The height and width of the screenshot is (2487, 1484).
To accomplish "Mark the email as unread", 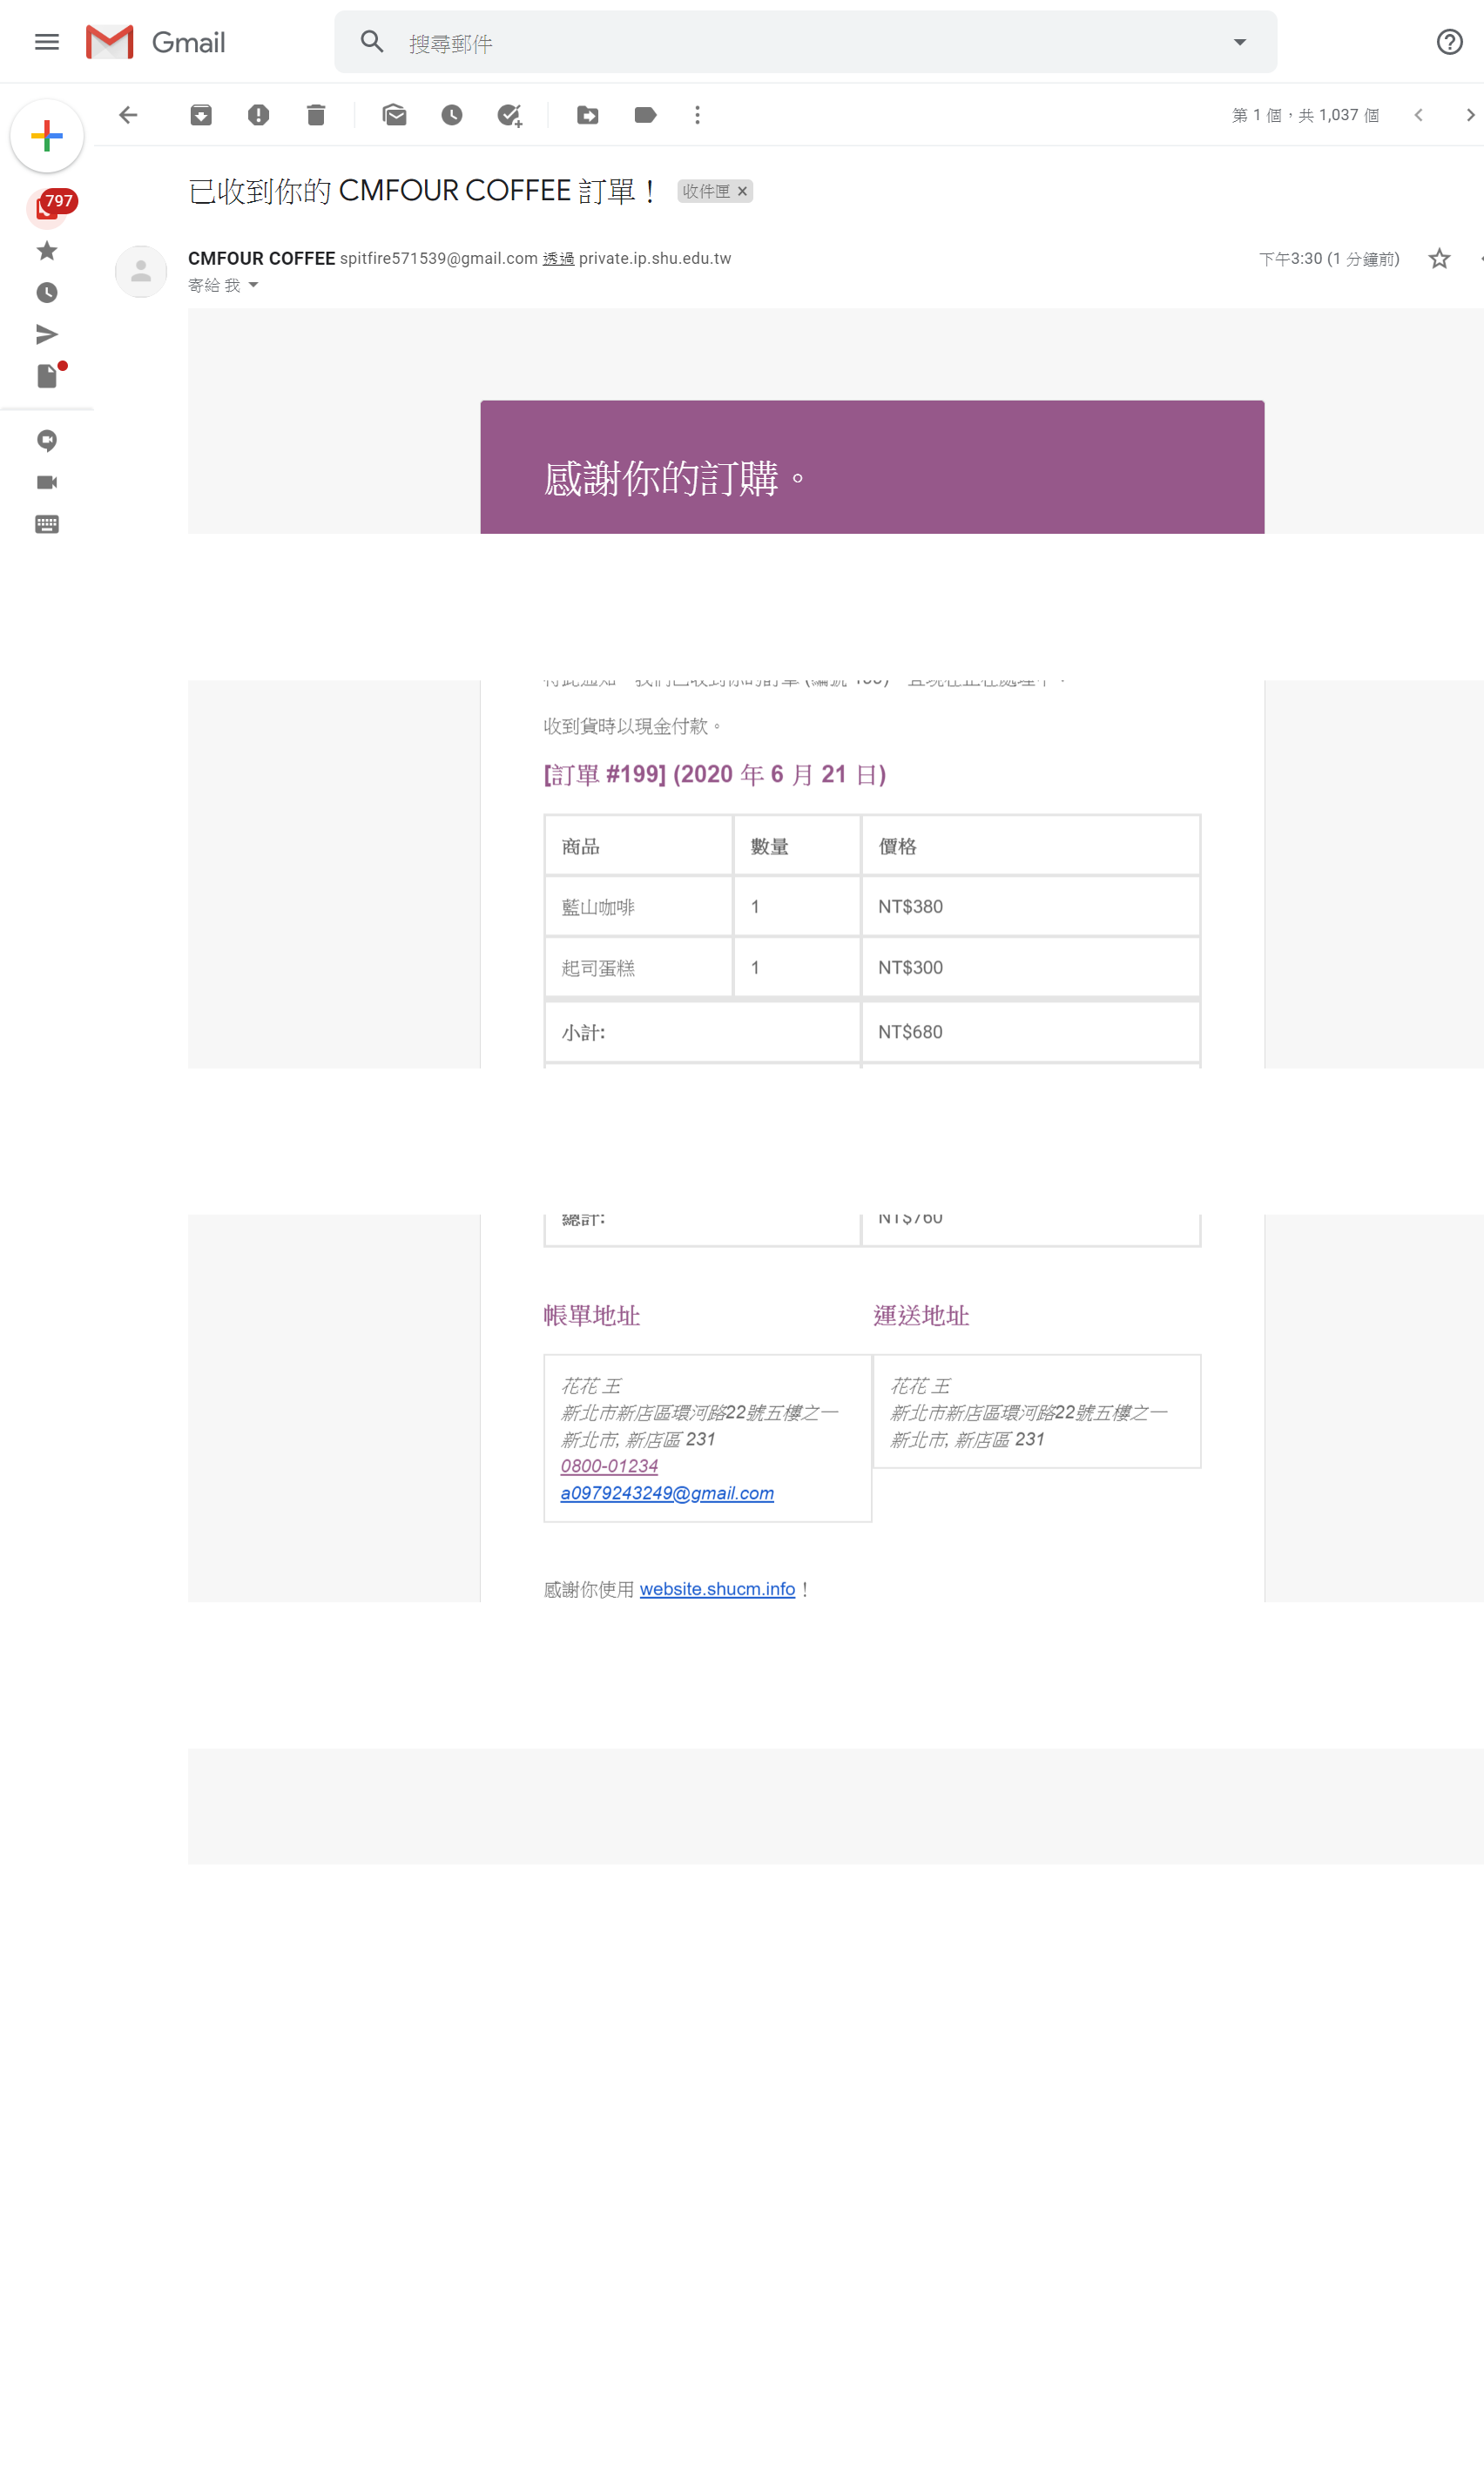I will [394, 115].
